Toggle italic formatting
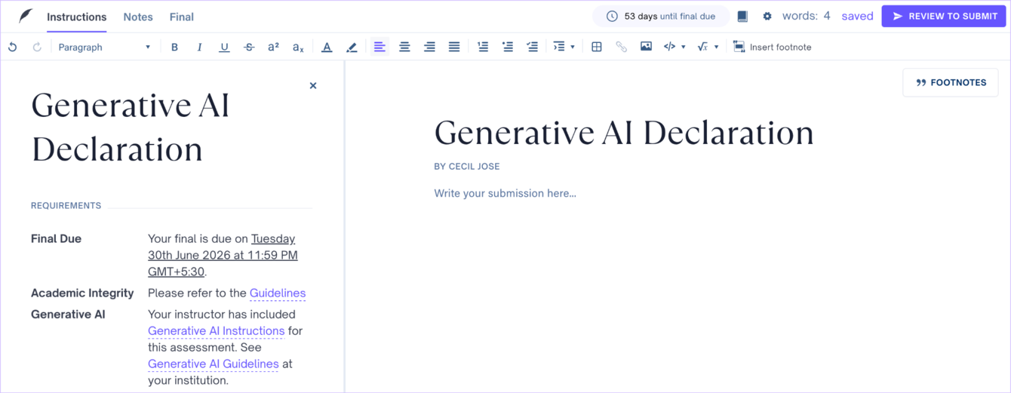1011x393 pixels. pos(199,47)
